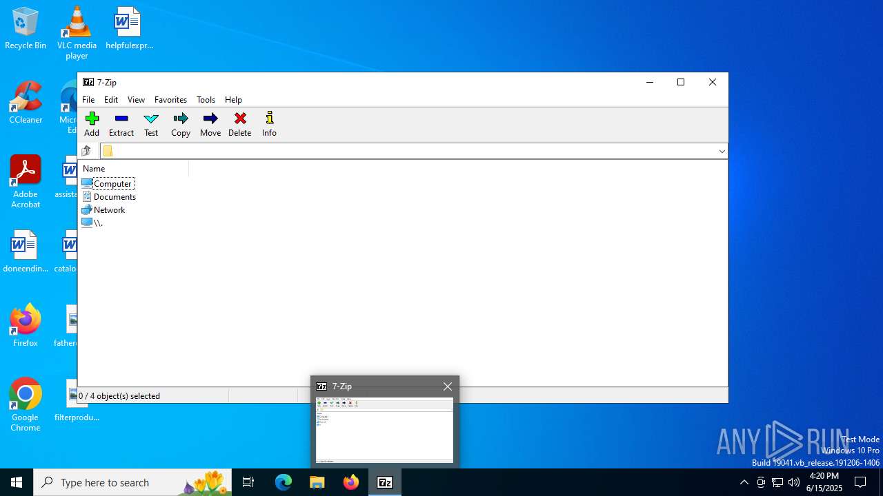Click into the address path field
Screen dimensions: 883x496
(x=414, y=152)
